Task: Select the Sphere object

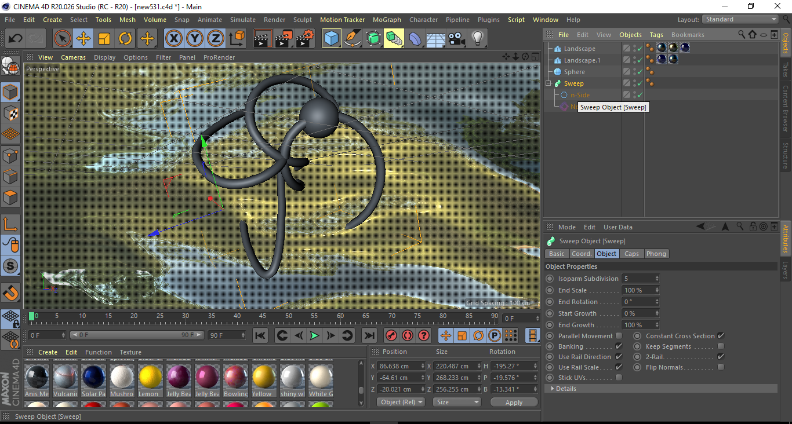Action: (x=575, y=72)
